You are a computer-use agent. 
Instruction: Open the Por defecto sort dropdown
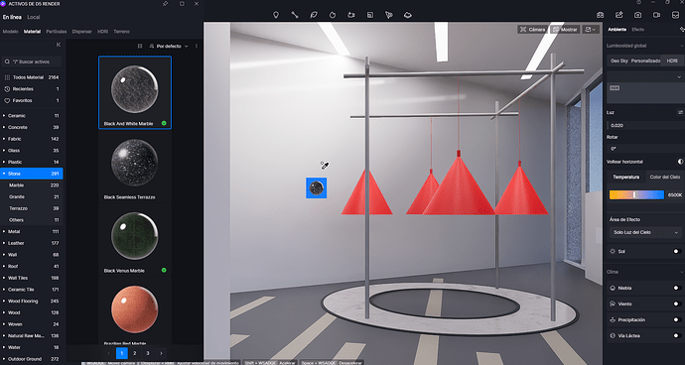tap(169, 46)
